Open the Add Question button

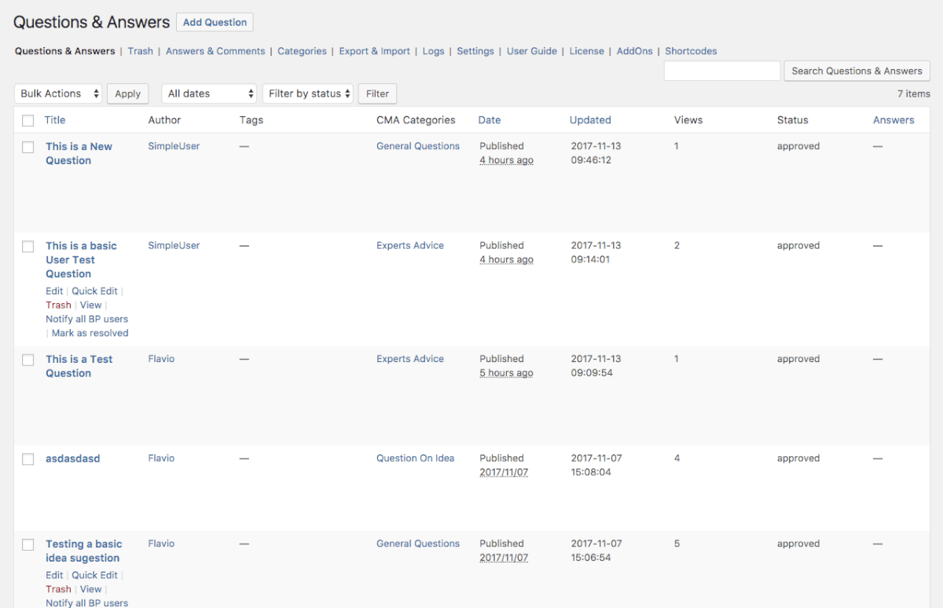point(214,22)
